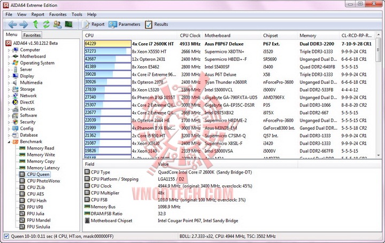
Task: Select Memory Copy benchmark
Action: [41, 161]
